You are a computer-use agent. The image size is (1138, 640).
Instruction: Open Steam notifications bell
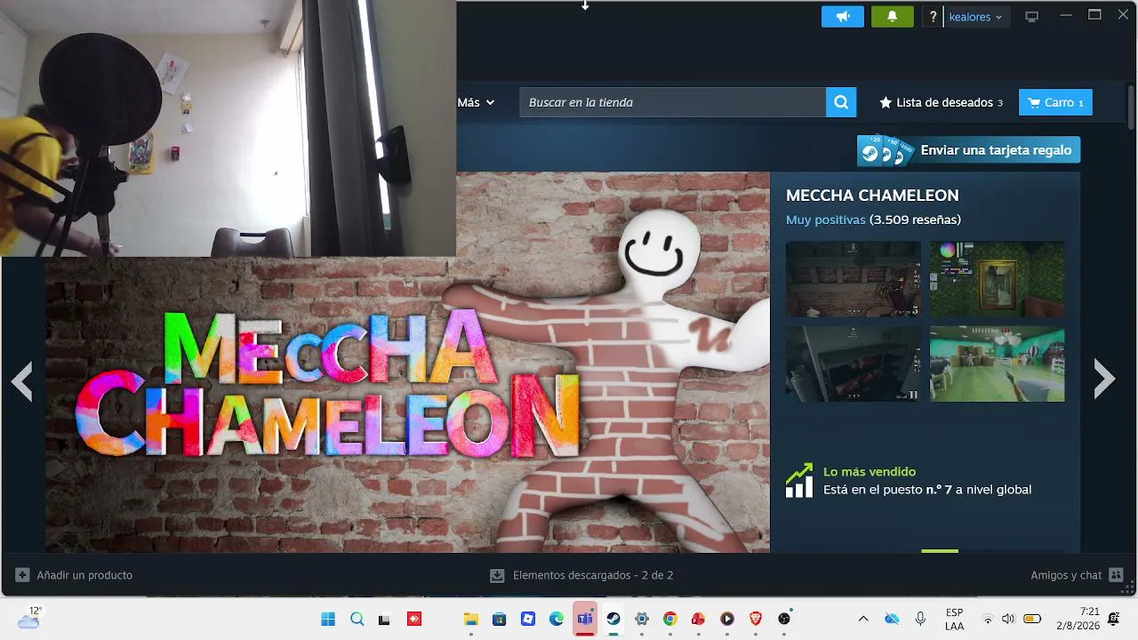pyautogui.click(x=893, y=17)
